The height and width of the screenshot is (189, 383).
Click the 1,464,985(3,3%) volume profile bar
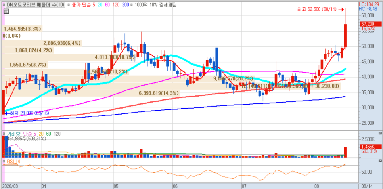22,29
